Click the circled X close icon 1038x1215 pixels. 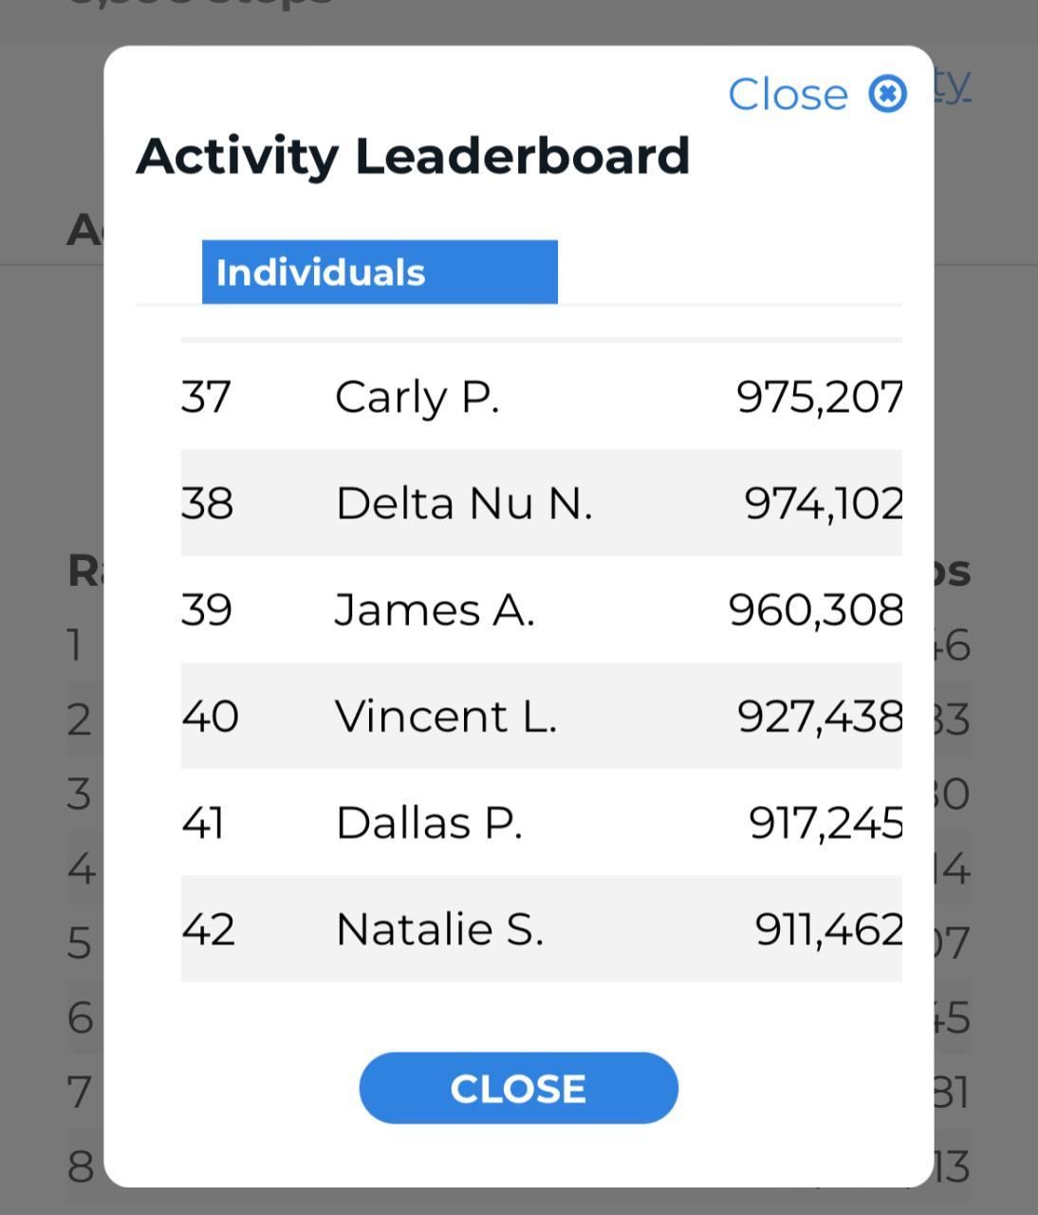click(x=888, y=94)
